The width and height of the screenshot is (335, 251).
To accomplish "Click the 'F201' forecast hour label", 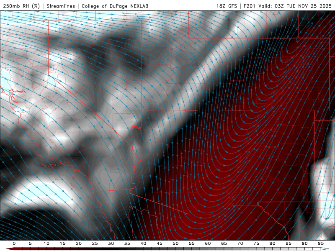I will [x=250, y=6].
